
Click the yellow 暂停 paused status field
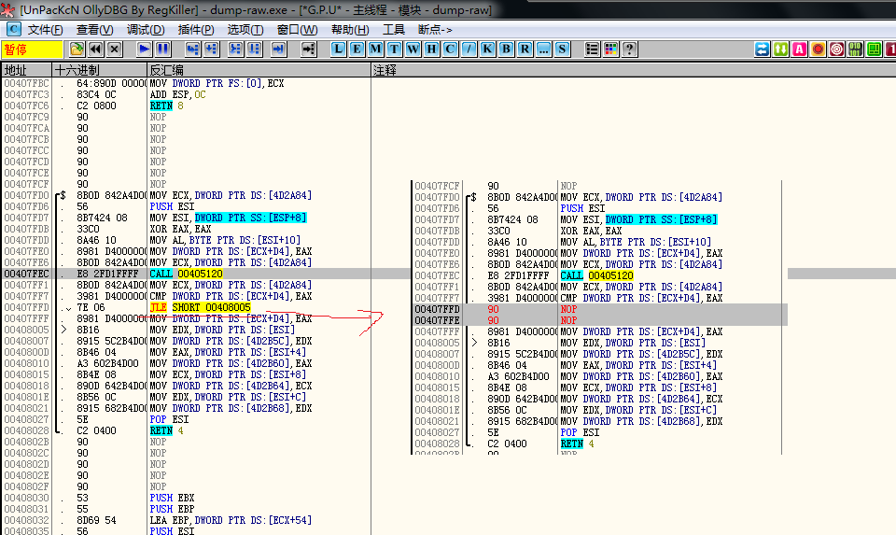coord(32,49)
